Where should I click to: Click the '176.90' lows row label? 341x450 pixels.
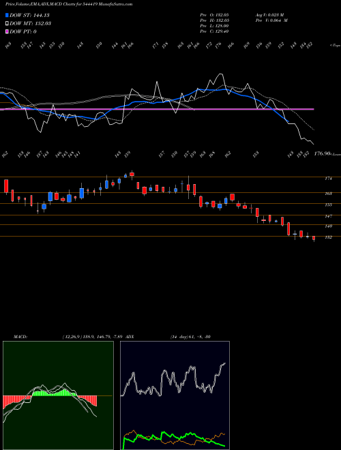323,154
